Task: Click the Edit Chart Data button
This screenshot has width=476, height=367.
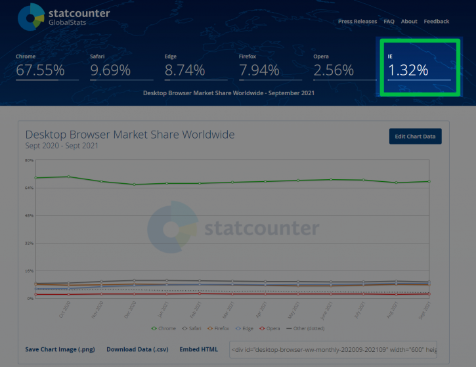Action: tap(416, 137)
